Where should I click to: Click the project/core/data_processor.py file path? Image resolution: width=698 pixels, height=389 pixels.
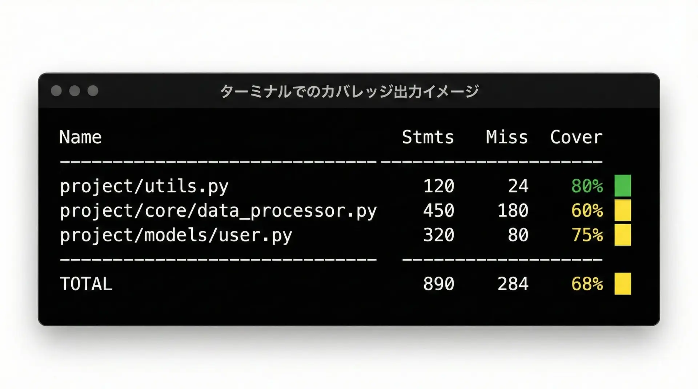click(x=218, y=211)
